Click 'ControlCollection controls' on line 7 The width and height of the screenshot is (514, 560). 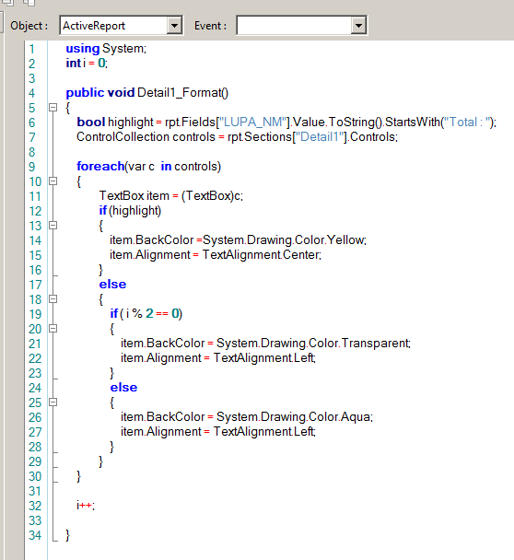(x=146, y=137)
